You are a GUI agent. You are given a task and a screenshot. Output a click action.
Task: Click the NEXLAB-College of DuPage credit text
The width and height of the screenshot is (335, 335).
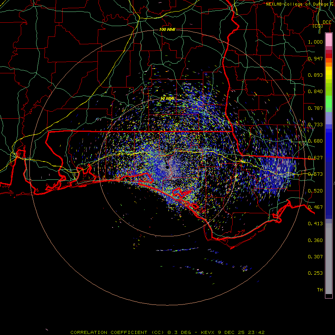pos(297,4)
